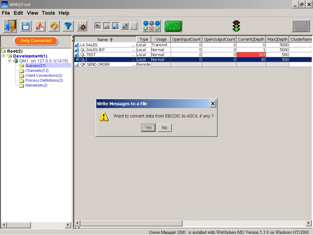Image resolution: width=313 pixels, height=235 pixels.
Task: Click the LA.SALES queue row icon
Action: pyautogui.click(x=77, y=45)
